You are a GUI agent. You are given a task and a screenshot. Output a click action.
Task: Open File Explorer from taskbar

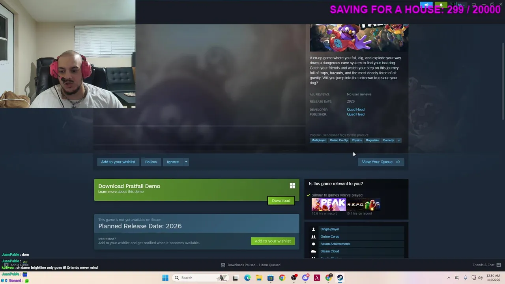259,278
